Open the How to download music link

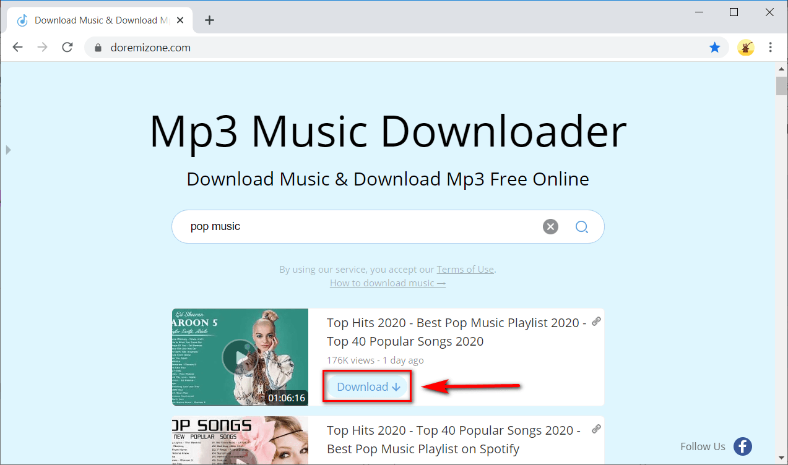388,283
